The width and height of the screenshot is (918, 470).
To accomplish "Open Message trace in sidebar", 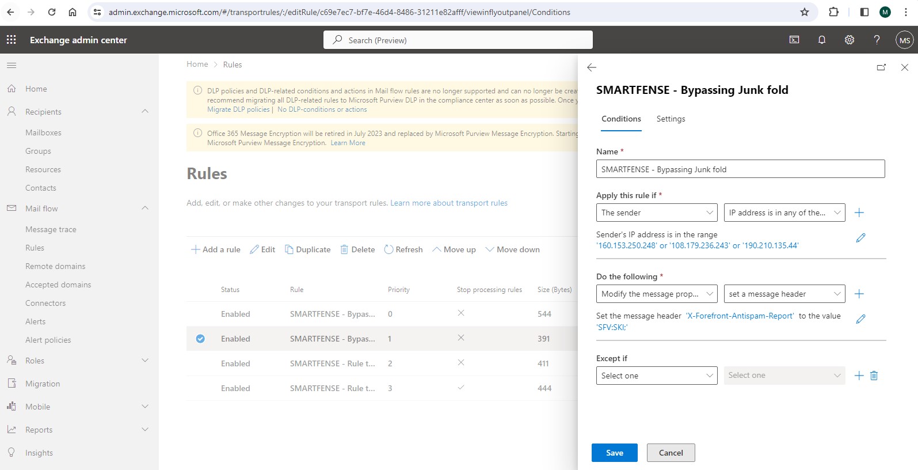I will tap(51, 229).
